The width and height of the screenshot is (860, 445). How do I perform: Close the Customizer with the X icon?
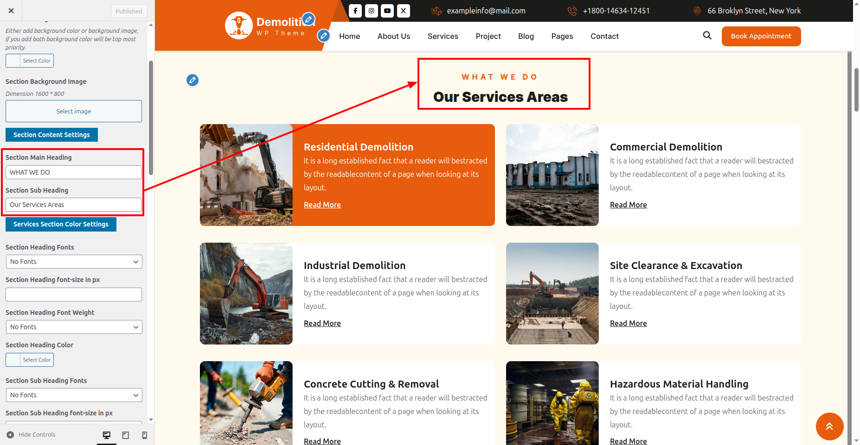click(x=11, y=11)
